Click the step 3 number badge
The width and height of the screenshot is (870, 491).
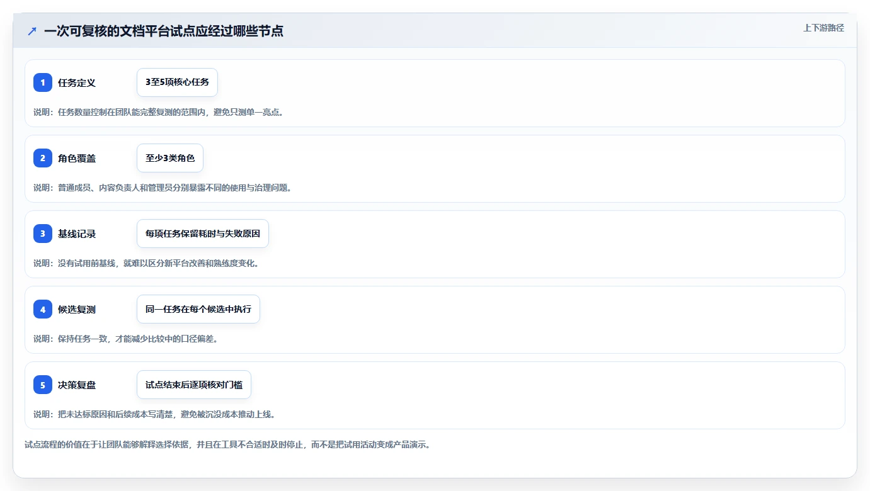coord(43,234)
